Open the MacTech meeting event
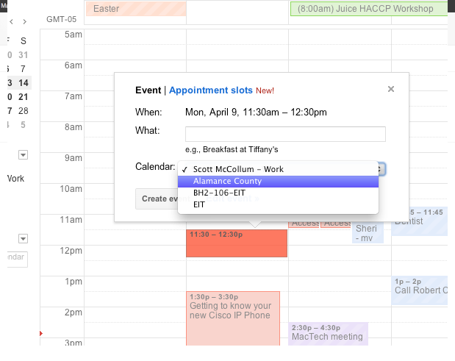Screen dimensions: 455x361 [328, 334]
